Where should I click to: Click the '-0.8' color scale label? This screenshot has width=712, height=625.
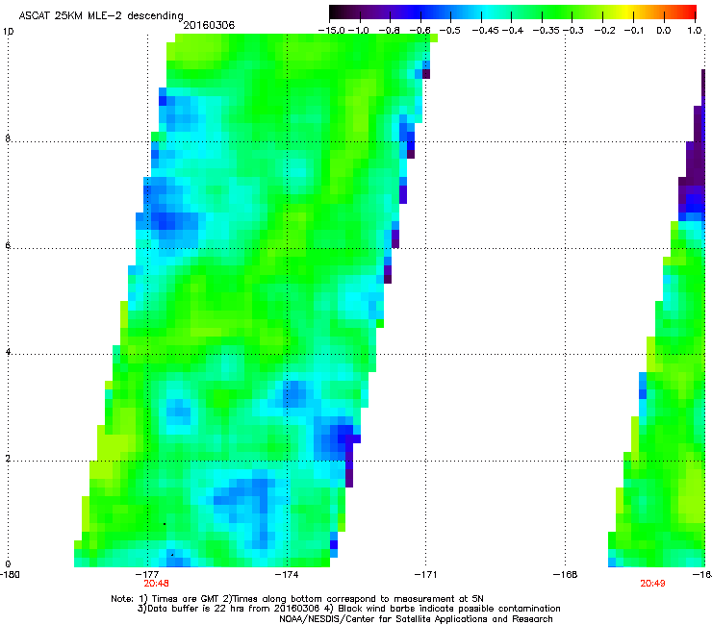[x=389, y=30]
